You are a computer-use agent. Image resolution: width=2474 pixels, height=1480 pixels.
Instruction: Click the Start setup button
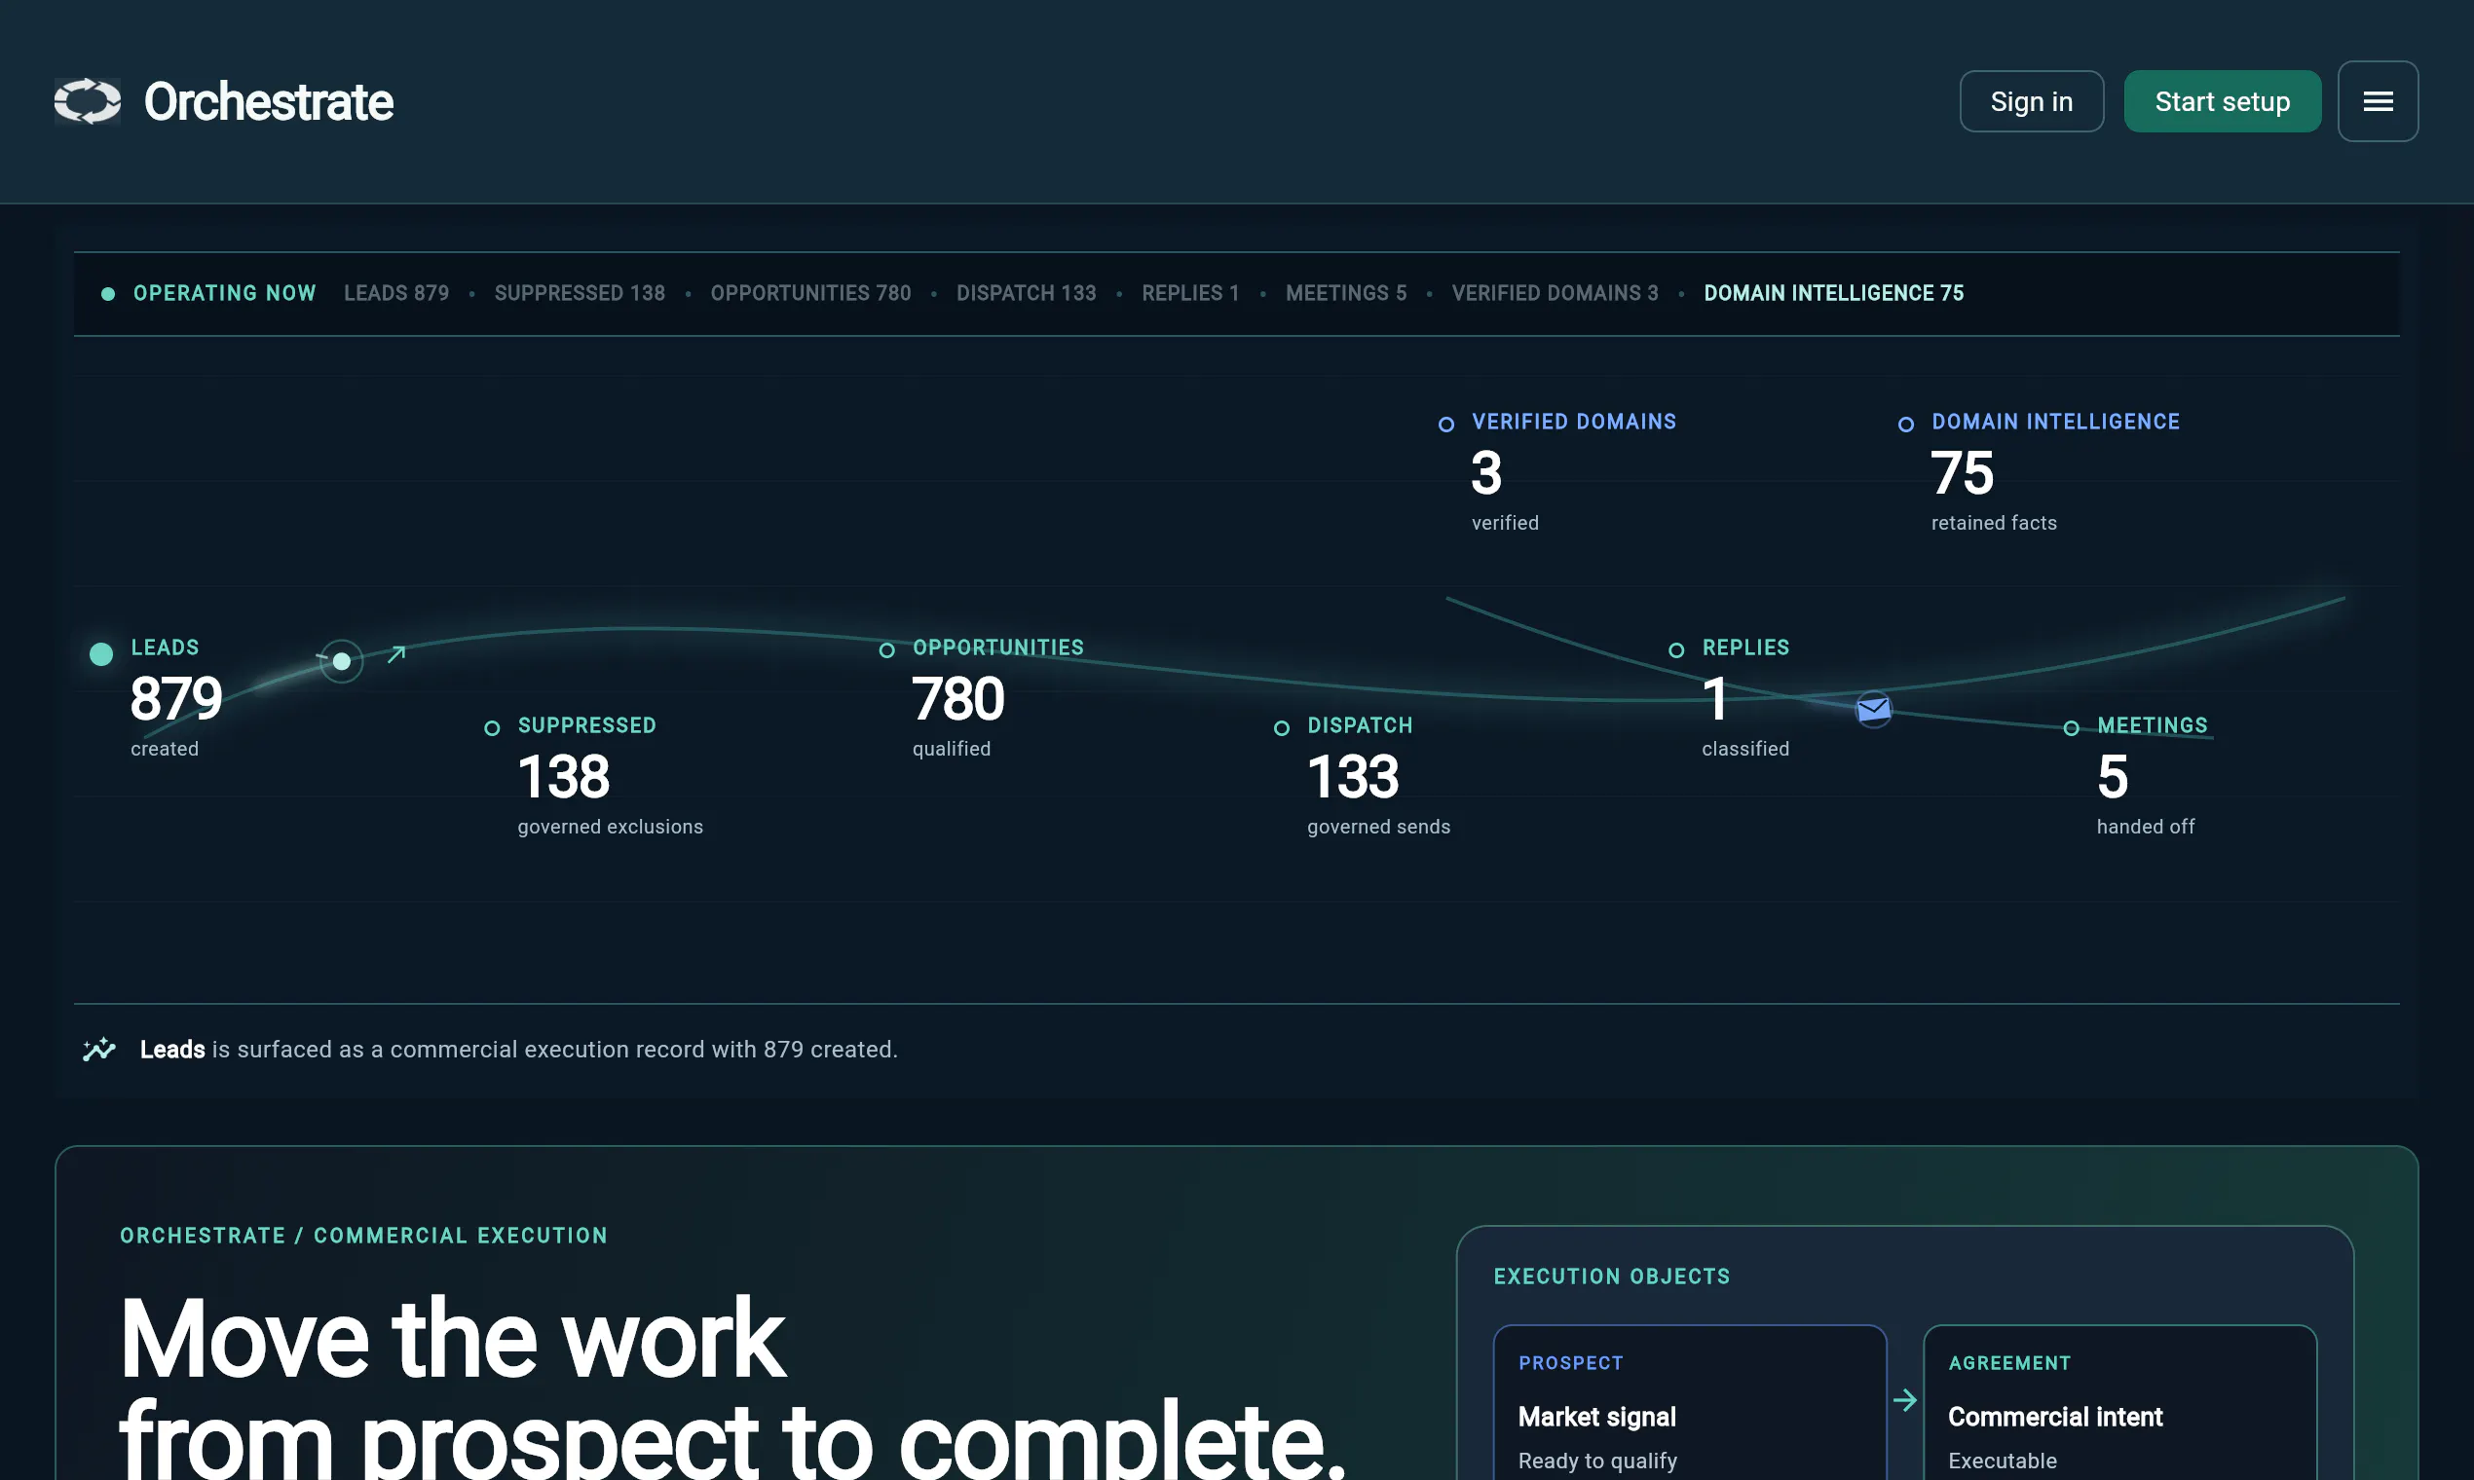pos(2222,101)
